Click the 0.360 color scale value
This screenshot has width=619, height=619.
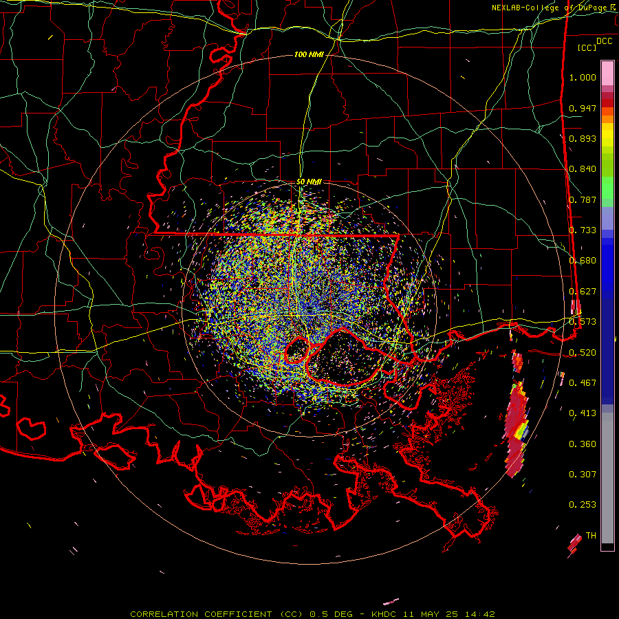coord(583,444)
